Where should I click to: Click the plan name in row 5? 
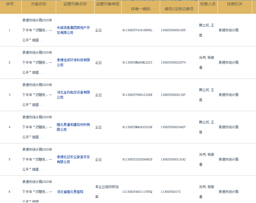tap(37, 159)
